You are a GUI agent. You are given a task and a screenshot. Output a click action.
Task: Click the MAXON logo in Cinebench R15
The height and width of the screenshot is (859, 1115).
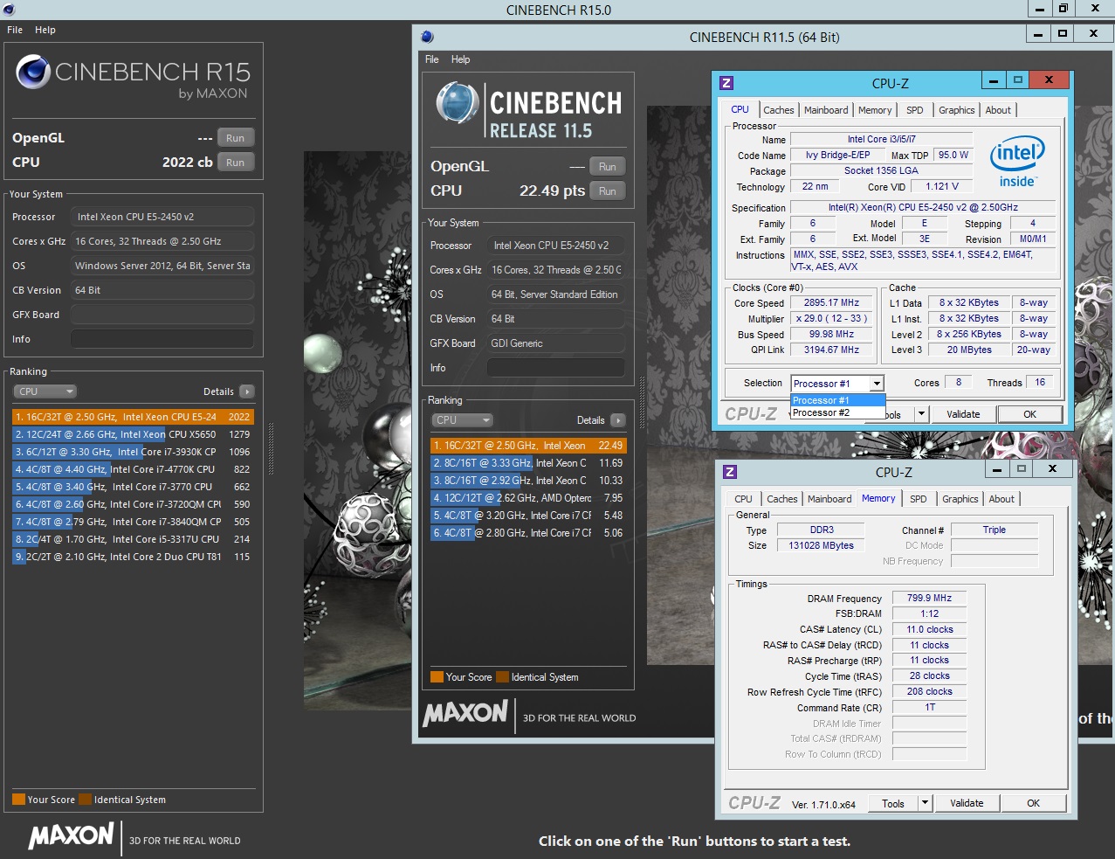point(72,836)
